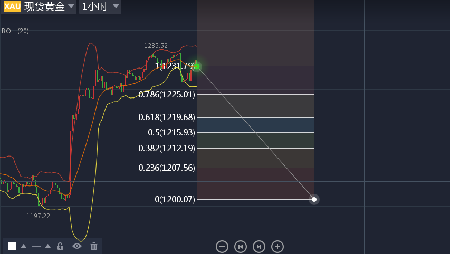Viewport: 450px width, 254px height.
Task: Zoom in the chart with plus button
Action: coord(277,246)
